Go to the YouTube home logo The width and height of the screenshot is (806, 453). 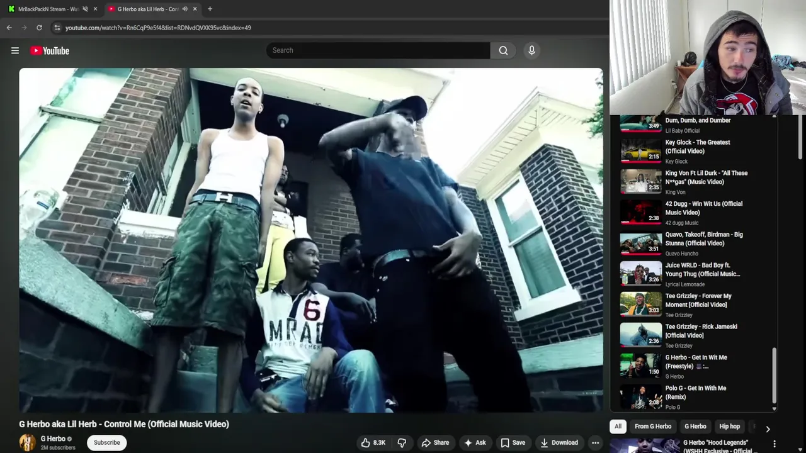(x=50, y=50)
